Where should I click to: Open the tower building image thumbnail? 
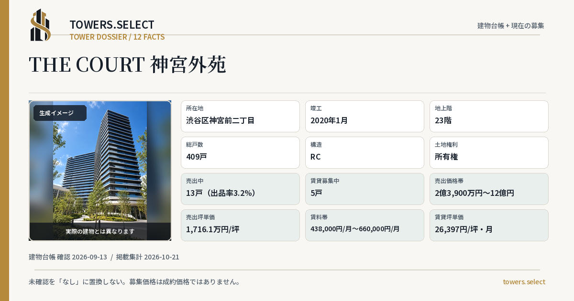[x=100, y=171]
